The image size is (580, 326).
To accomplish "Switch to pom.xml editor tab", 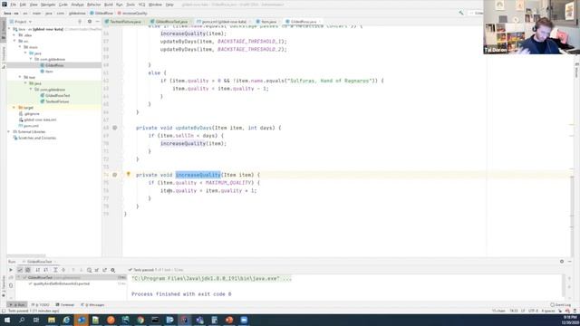I will coord(224,22).
